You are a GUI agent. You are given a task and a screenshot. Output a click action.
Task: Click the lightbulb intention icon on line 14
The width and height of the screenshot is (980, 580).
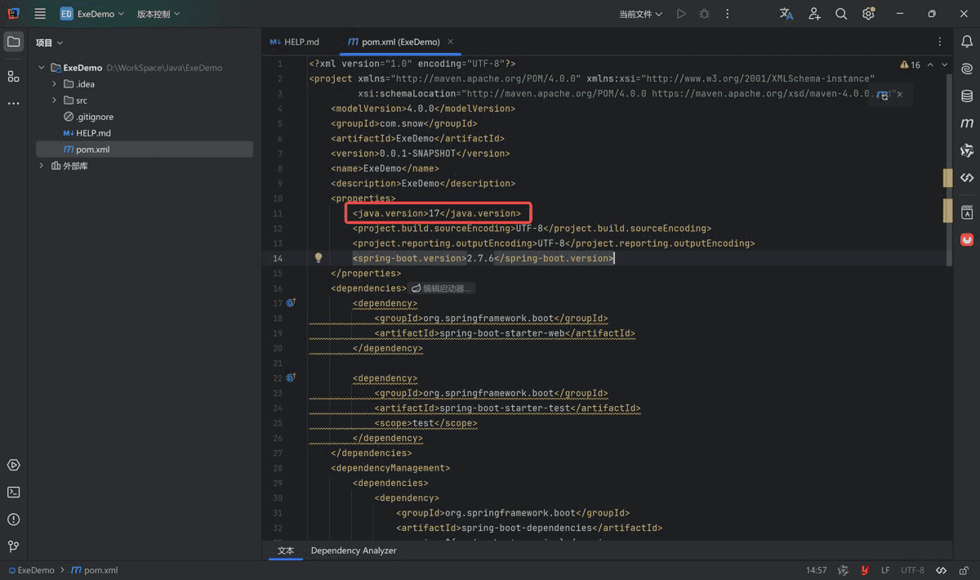(x=318, y=258)
